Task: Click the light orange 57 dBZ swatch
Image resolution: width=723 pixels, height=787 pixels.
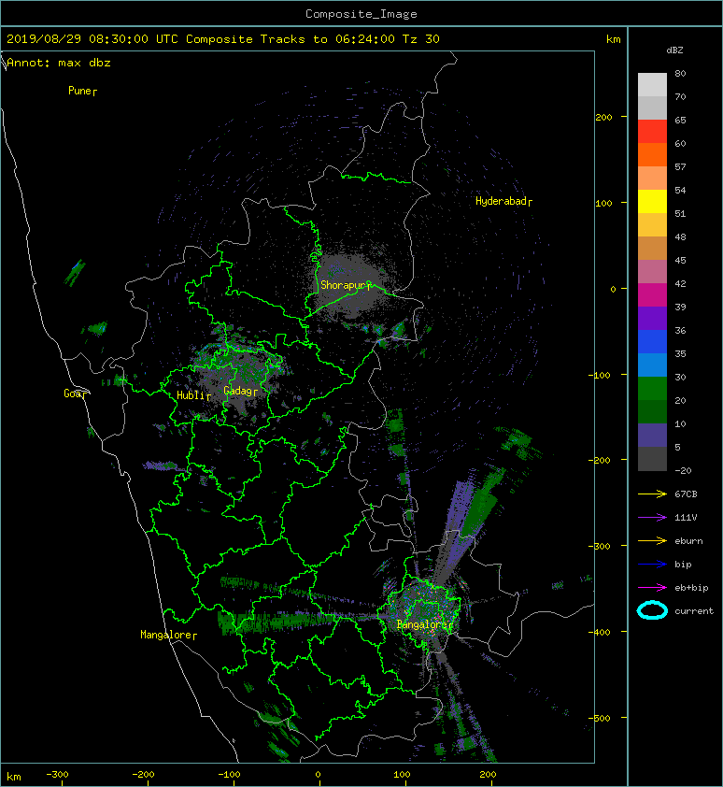Action: point(652,179)
